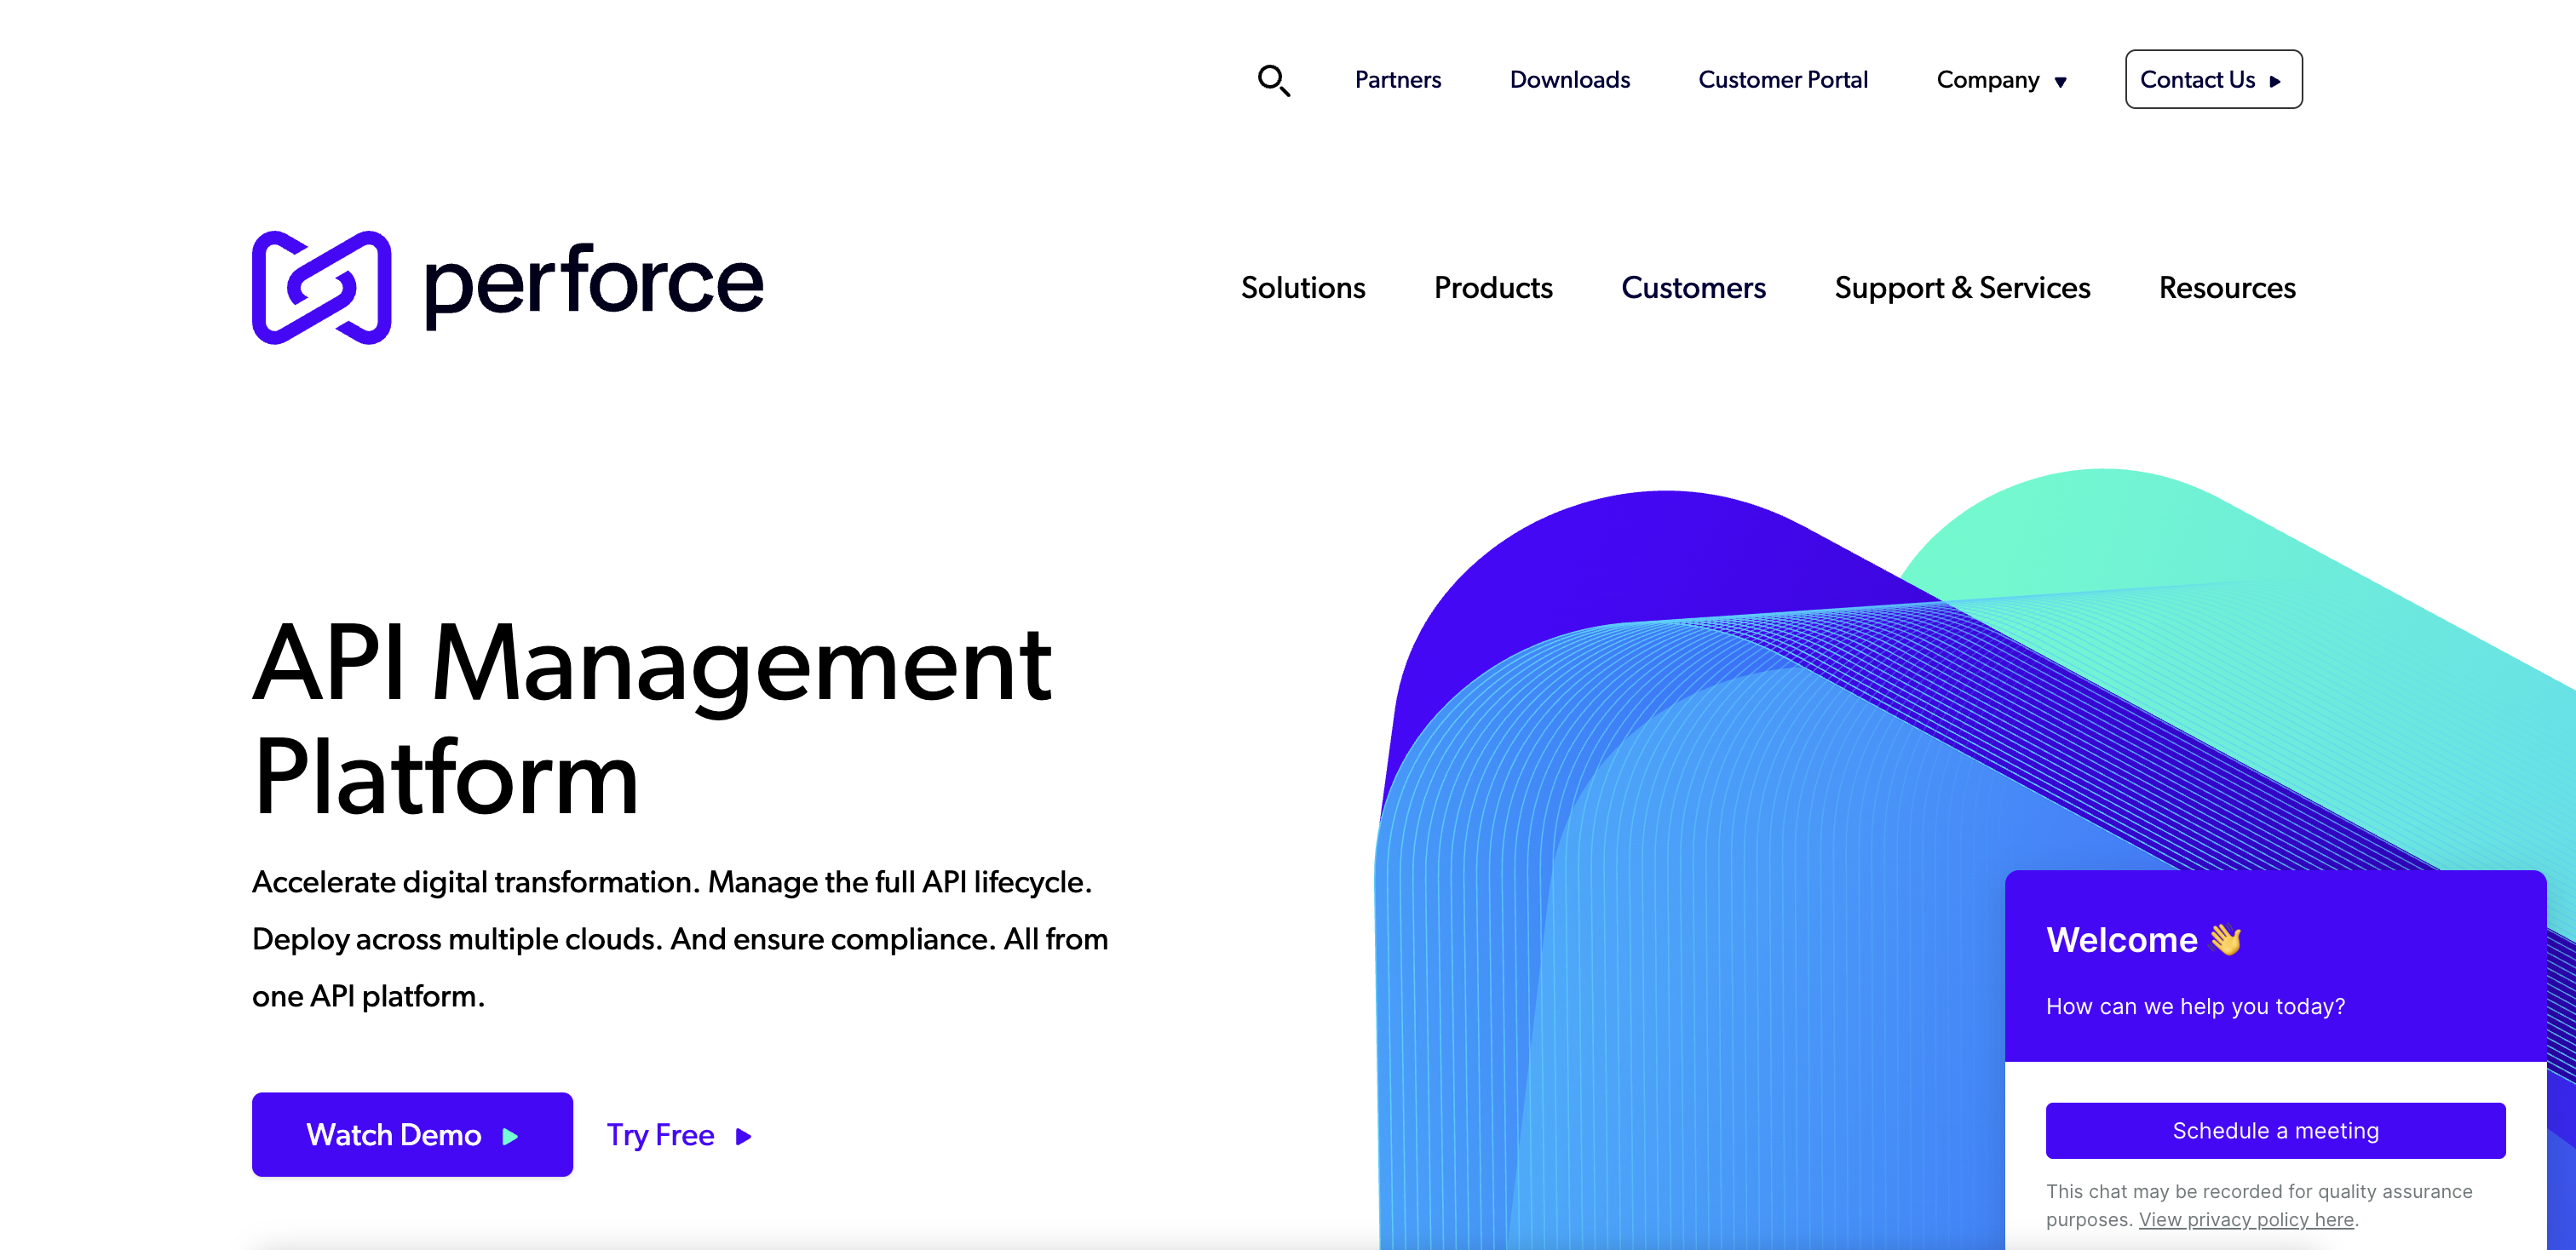Open the View privacy policy here link
This screenshot has width=2576, height=1250.
(x=2245, y=1219)
